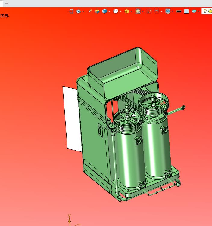Click the exit/import arrow icon in toolbar

click(x=71, y=11)
